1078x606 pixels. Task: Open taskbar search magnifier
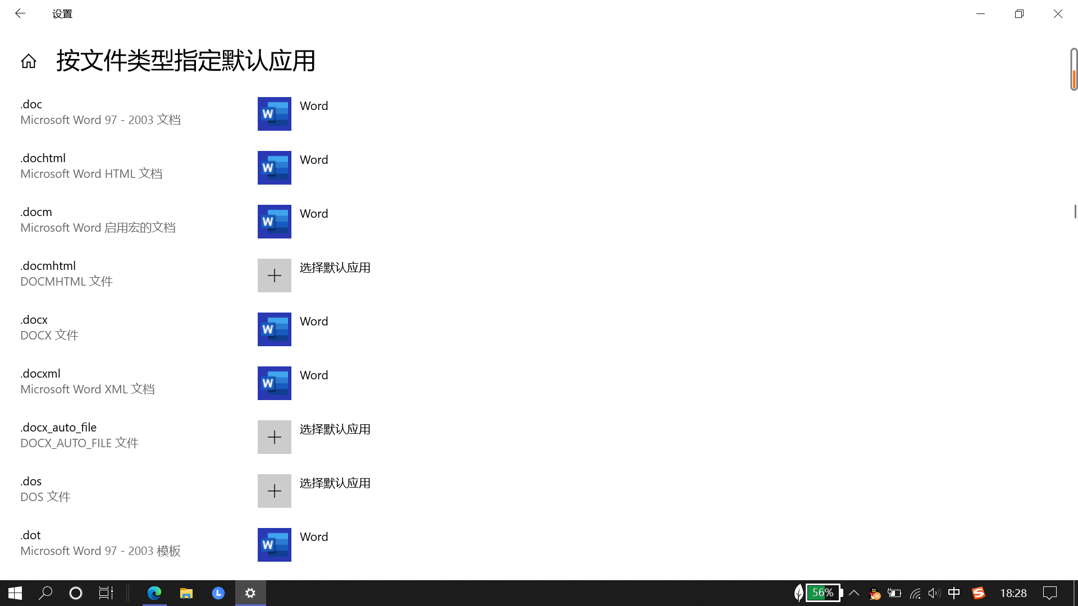pos(45,593)
